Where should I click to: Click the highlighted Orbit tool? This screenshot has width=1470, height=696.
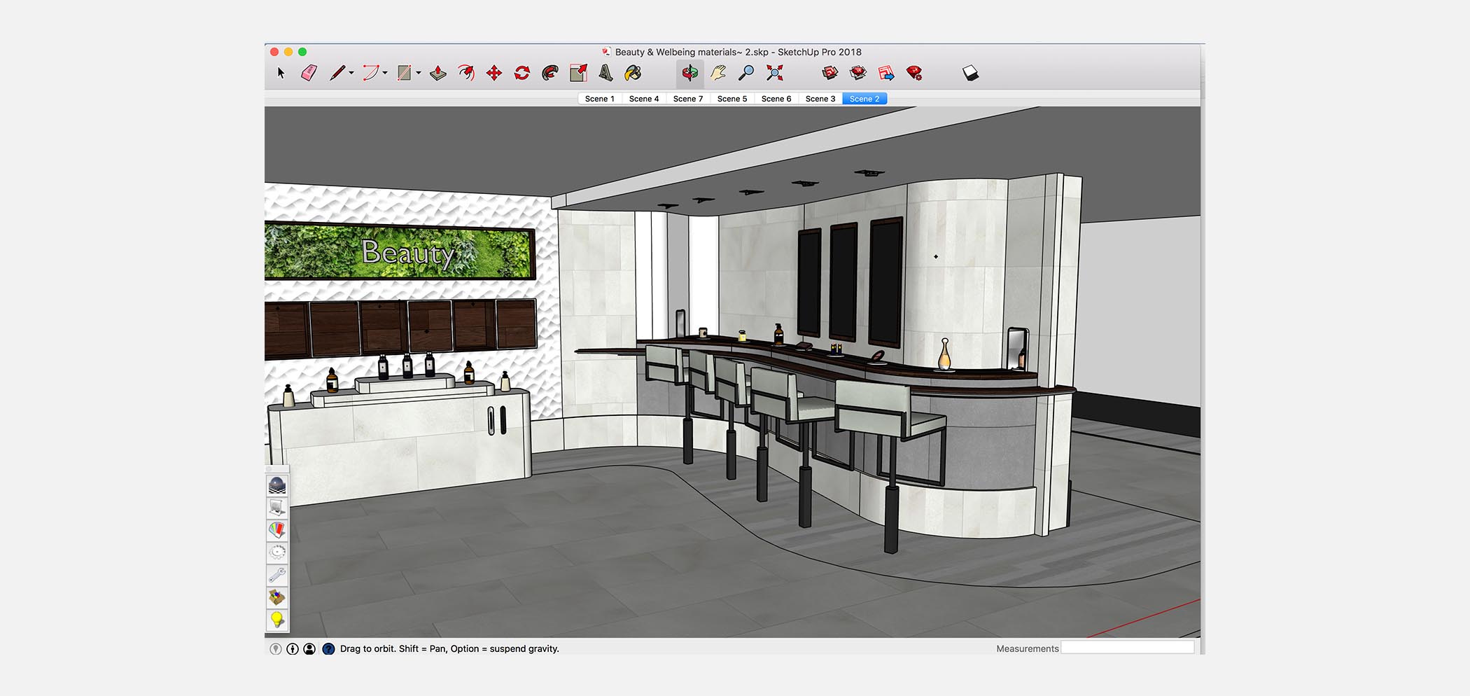coord(690,73)
